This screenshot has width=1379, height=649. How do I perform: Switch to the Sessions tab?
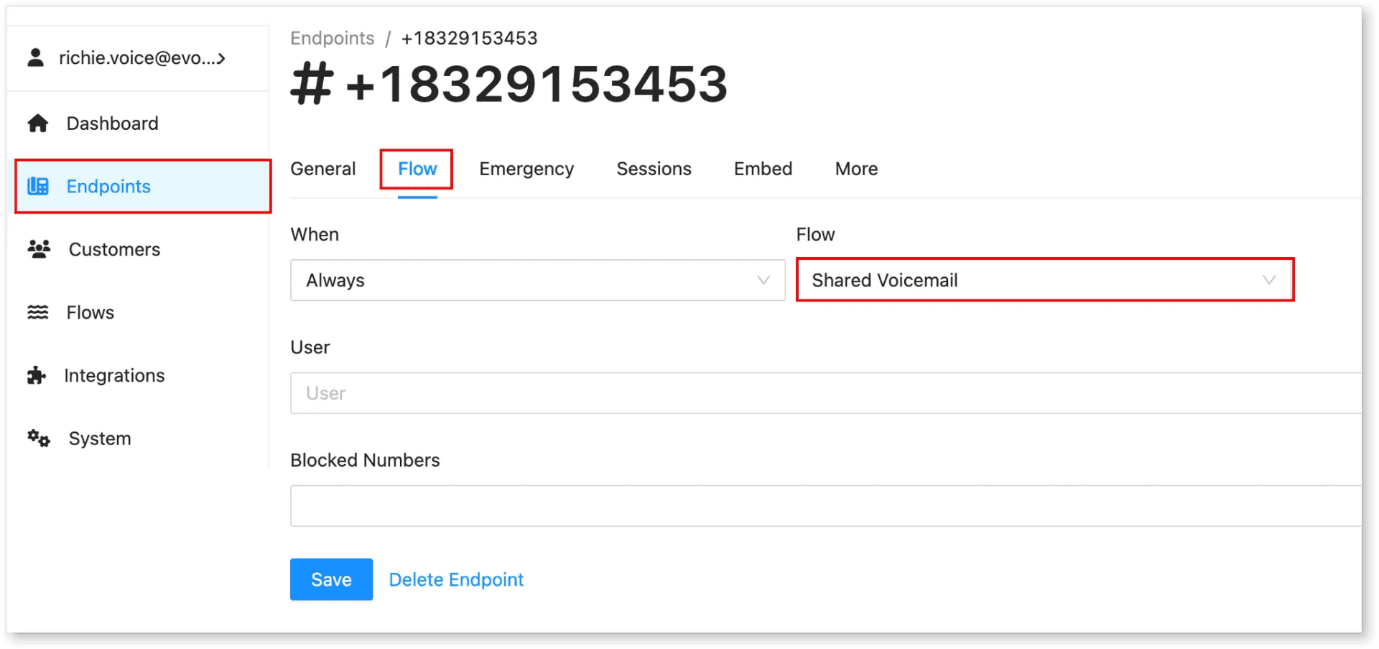coord(654,169)
